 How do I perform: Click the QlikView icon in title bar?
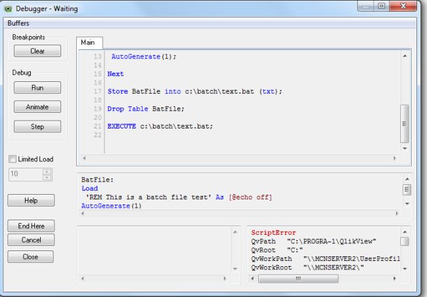8,9
